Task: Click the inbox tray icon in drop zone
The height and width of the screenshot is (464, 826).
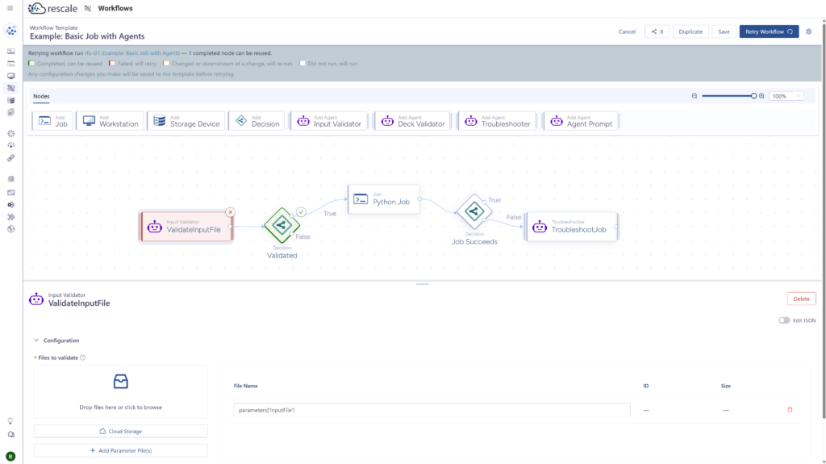Action: tap(121, 381)
